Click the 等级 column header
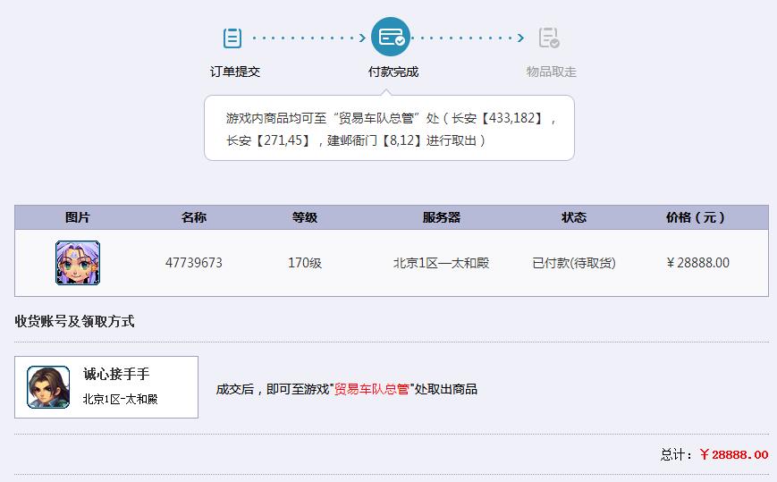This screenshot has width=777, height=482. (x=305, y=217)
